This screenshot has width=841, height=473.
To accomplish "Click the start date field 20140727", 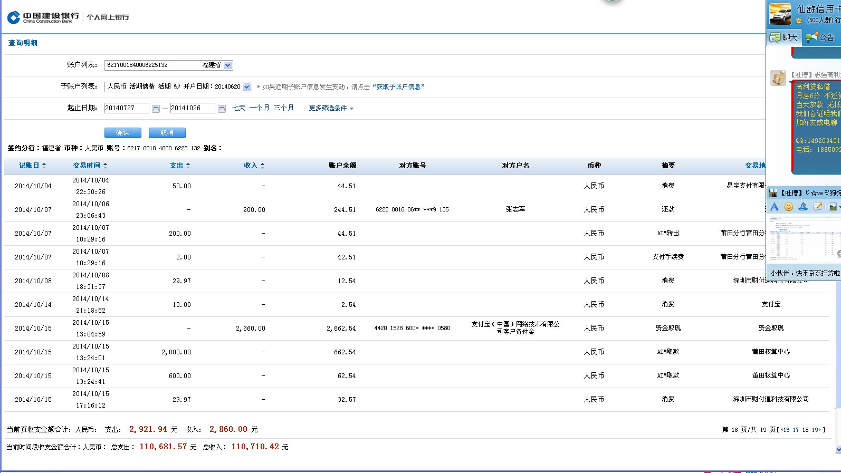I will (x=127, y=108).
